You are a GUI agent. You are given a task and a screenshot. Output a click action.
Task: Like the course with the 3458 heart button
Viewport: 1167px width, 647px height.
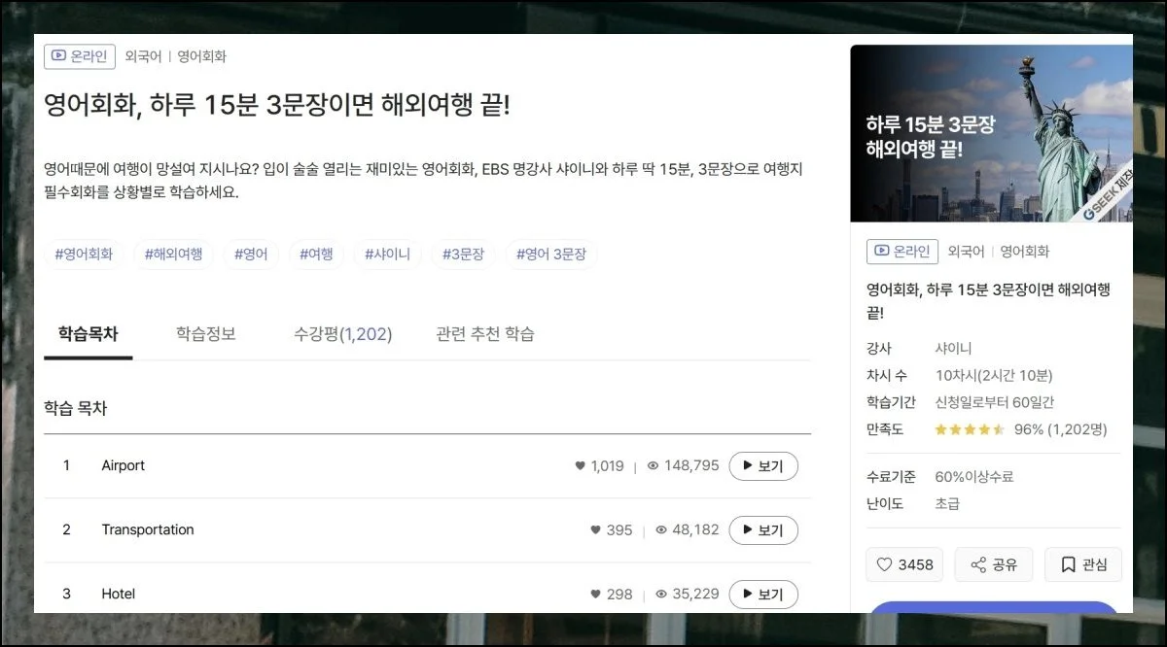[904, 564]
